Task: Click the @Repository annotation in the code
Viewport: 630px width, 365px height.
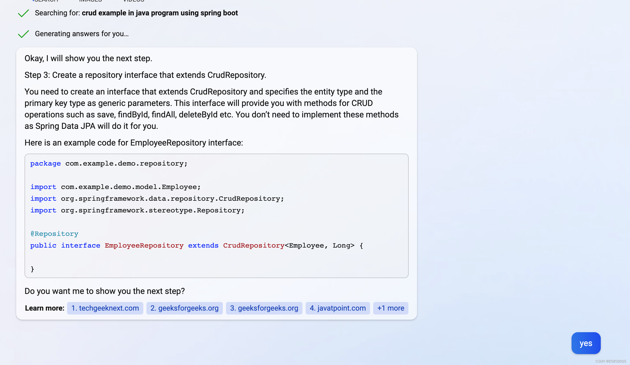Action: point(54,234)
